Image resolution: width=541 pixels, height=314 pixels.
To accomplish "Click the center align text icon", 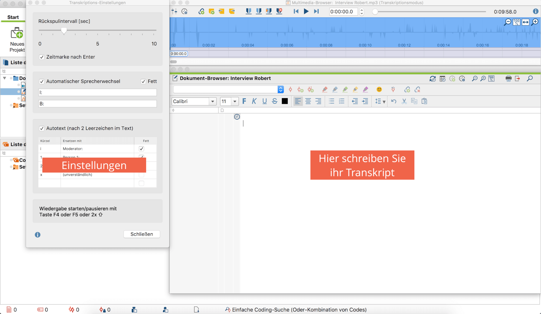I will (308, 101).
